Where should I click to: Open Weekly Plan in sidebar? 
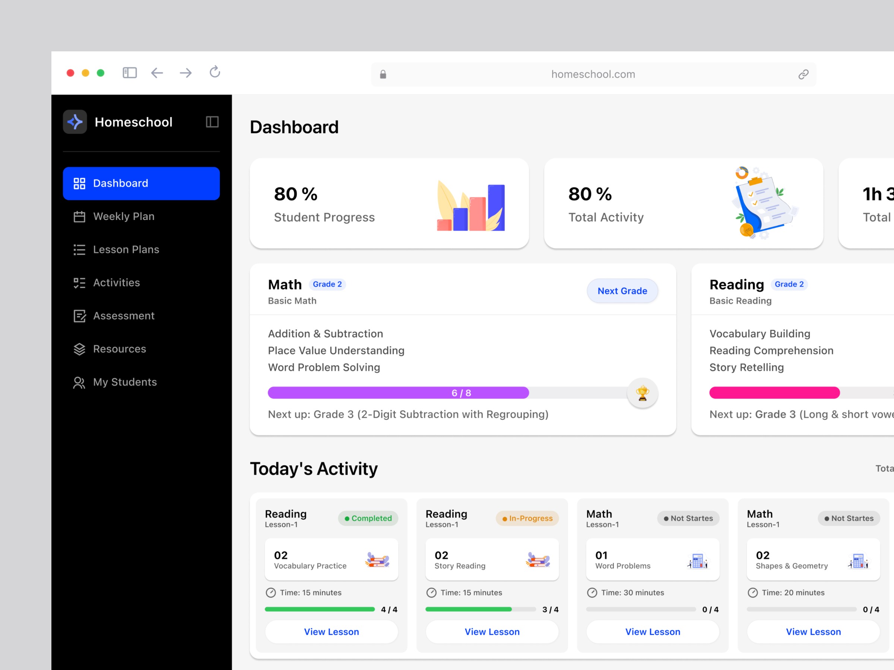tap(124, 217)
